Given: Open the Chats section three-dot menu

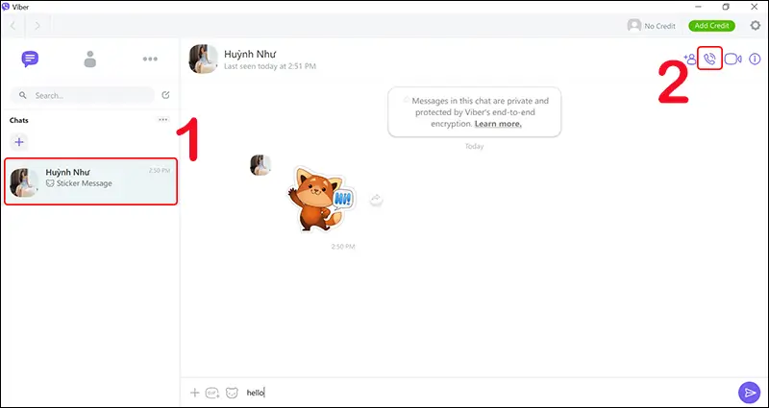Looking at the screenshot, I should click(x=163, y=119).
